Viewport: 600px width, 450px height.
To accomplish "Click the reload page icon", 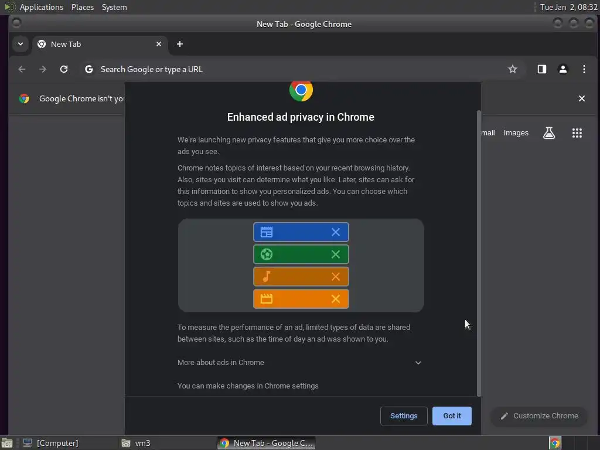I will [64, 69].
